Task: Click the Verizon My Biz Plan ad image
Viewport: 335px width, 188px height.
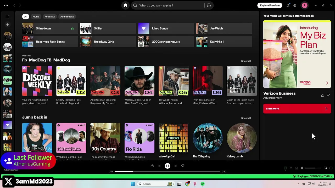Action: click(x=297, y=54)
